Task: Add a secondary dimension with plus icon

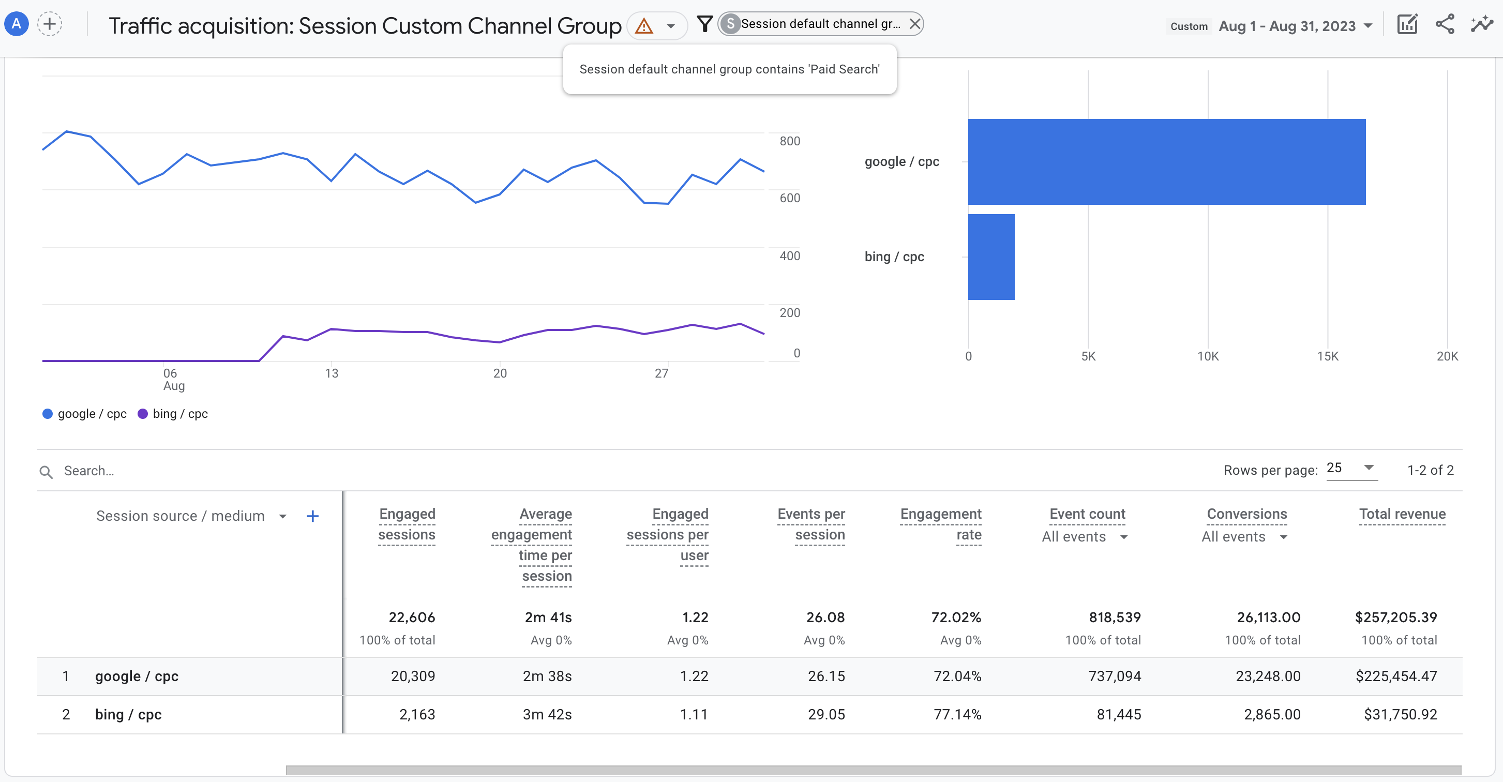Action: click(x=313, y=516)
